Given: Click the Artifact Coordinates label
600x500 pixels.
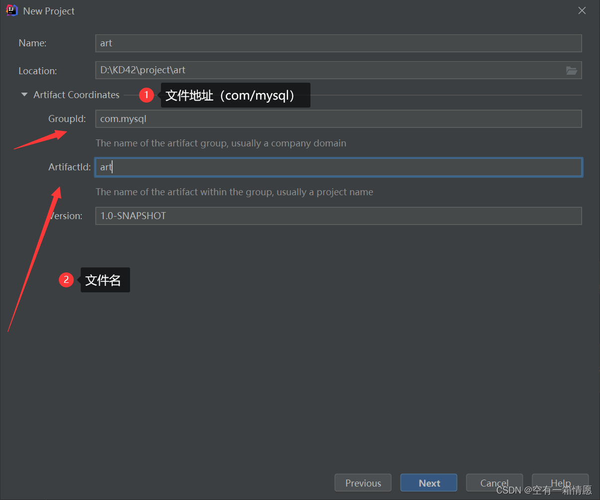Looking at the screenshot, I should (76, 95).
